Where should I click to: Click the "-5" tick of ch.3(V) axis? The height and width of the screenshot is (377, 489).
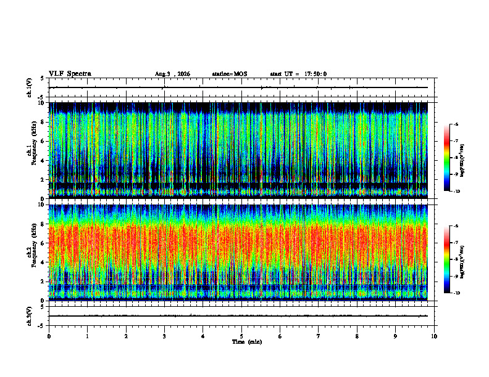pos(41,326)
